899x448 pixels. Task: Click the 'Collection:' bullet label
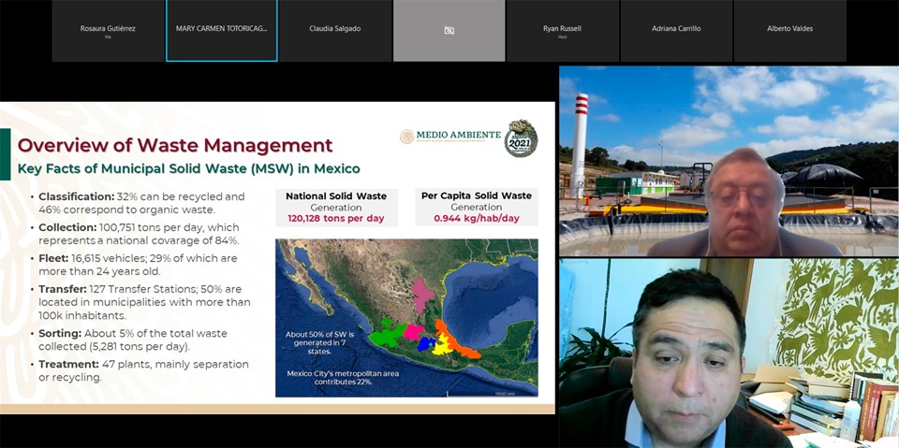pos(67,227)
